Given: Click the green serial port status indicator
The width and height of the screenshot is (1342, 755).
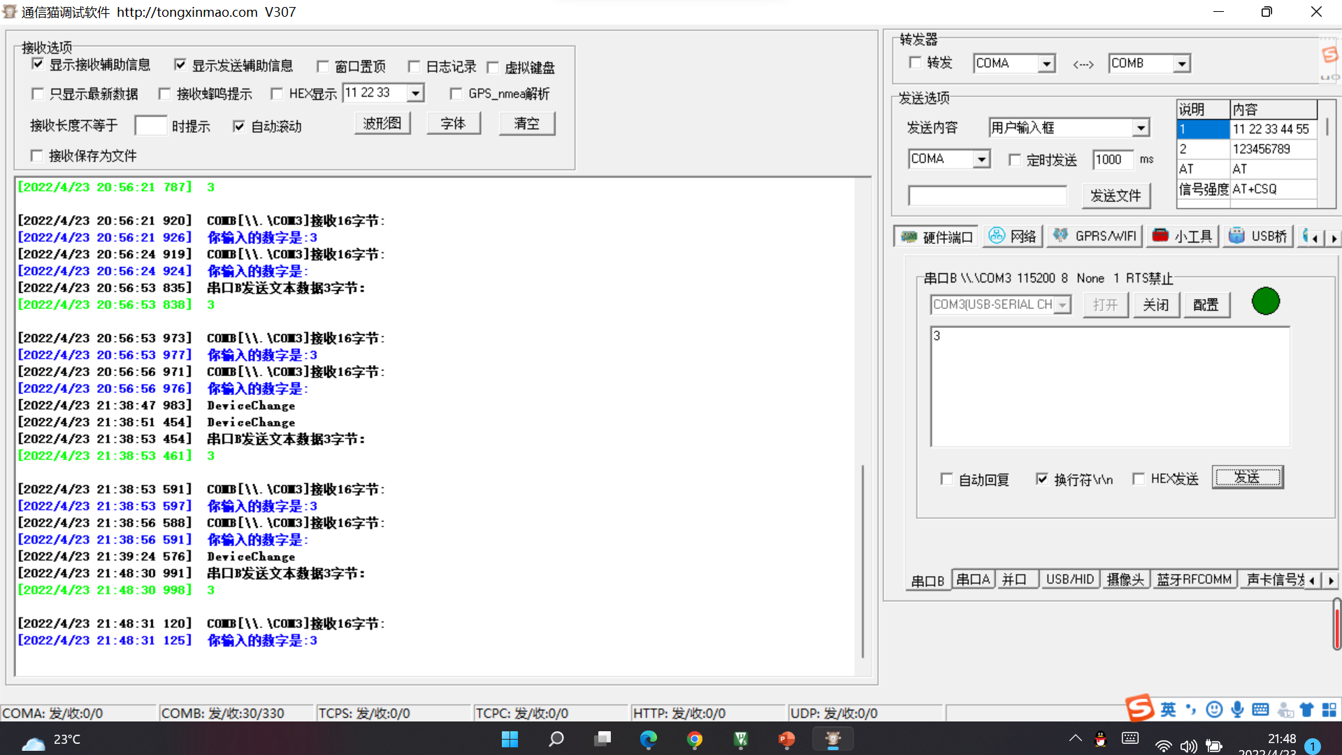Looking at the screenshot, I should point(1265,301).
